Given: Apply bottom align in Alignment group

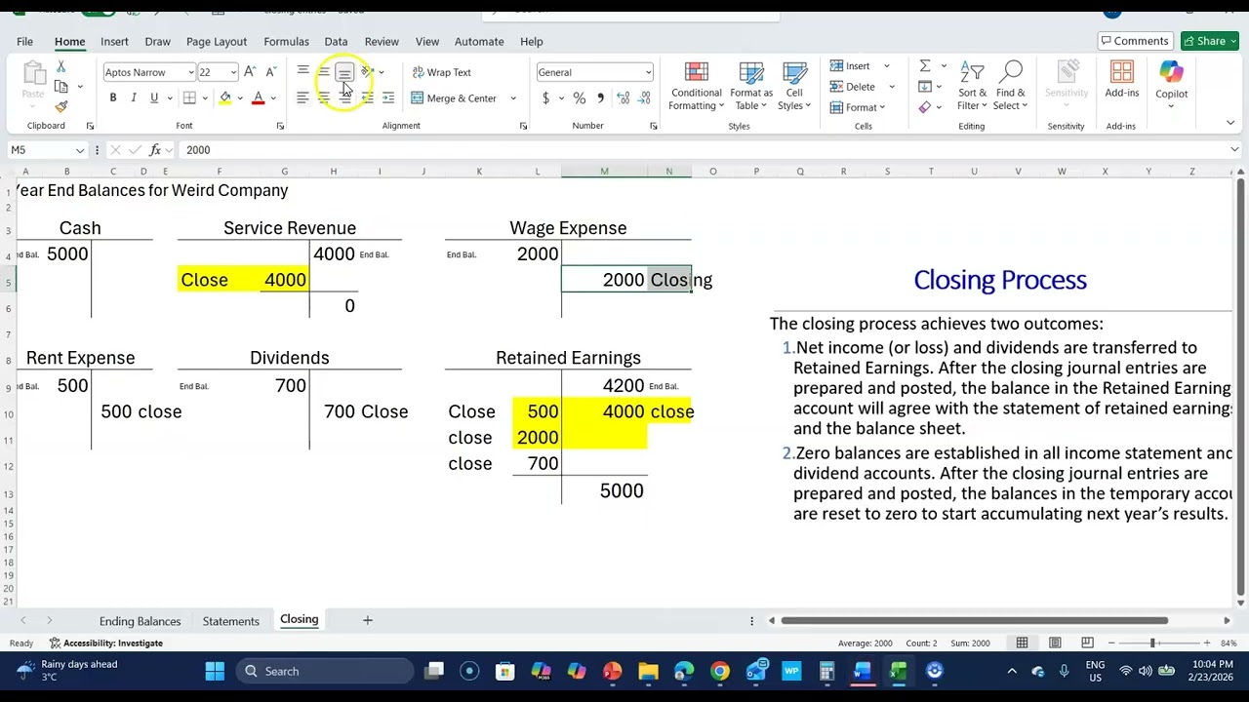Looking at the screenshot, I should click(x=344, y=71).
